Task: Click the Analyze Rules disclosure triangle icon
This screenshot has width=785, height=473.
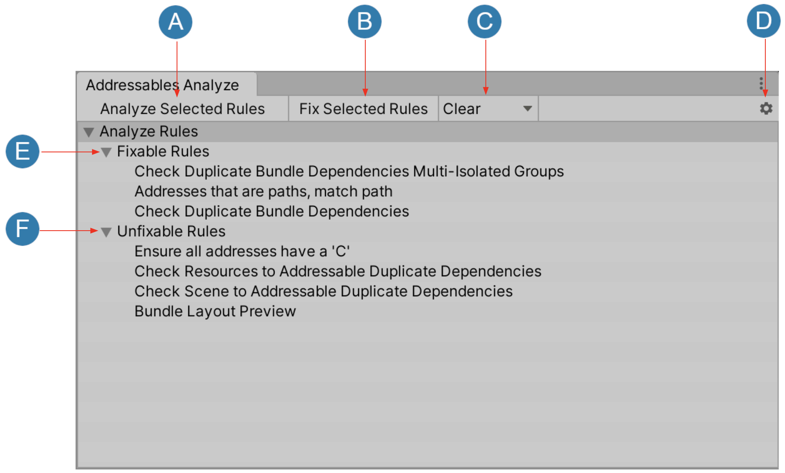Action: (90, 131)
